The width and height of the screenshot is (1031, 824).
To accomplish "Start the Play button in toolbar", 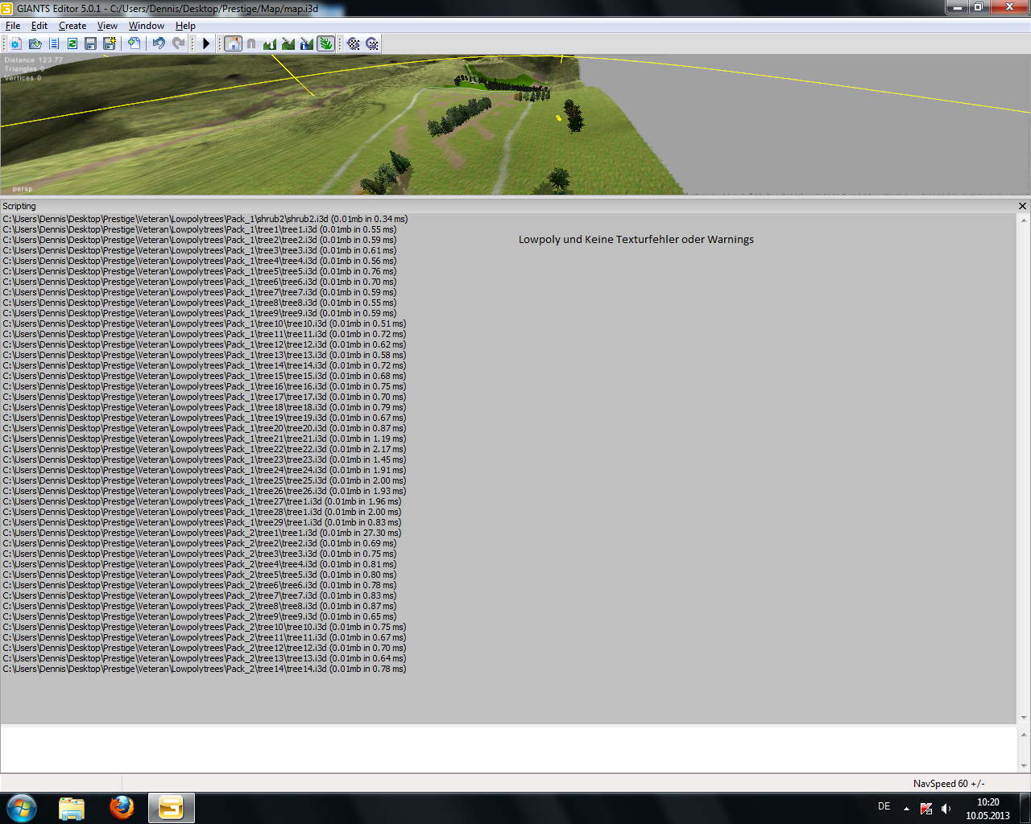I will click(206, 43).
